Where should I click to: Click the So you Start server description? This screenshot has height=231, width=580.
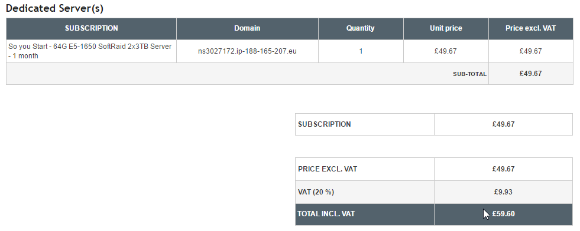pos(90,51)
